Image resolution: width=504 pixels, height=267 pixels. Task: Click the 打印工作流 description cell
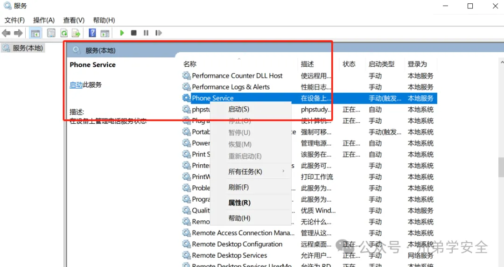point(317,176)
